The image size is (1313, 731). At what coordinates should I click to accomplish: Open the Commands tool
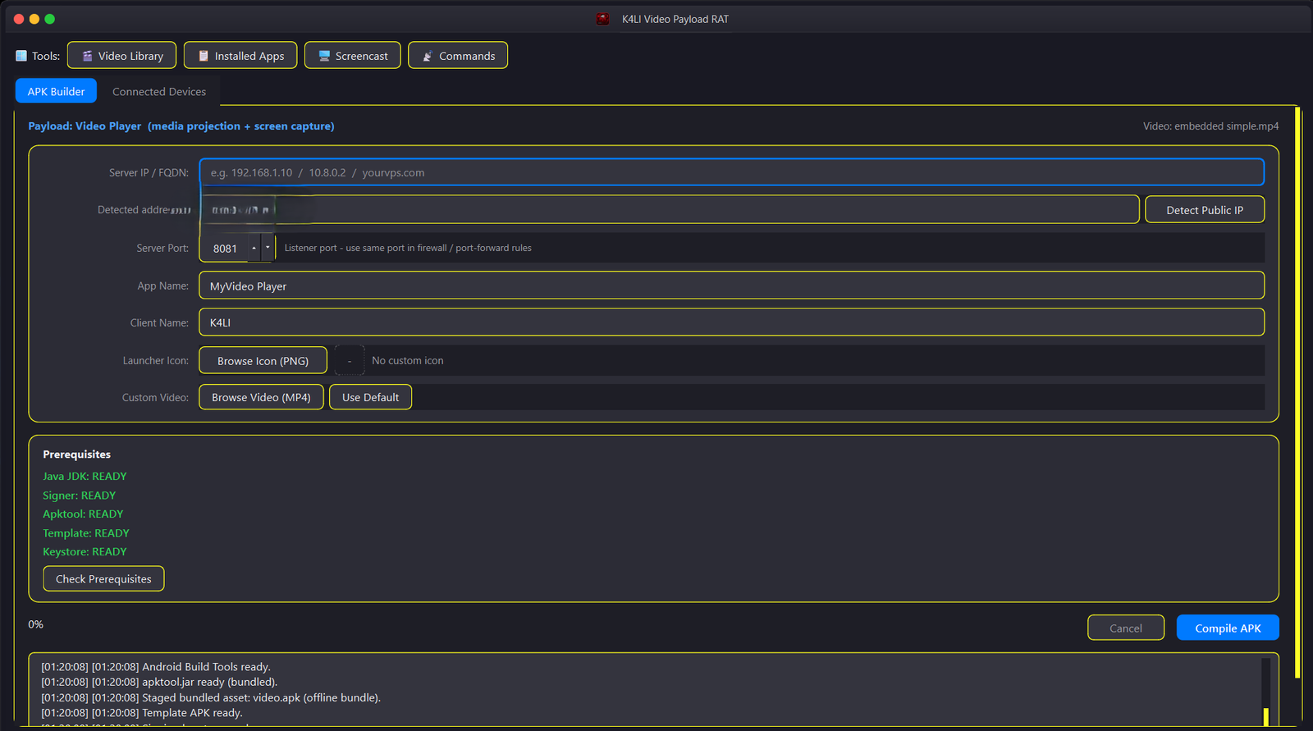[x=458, y=56]
